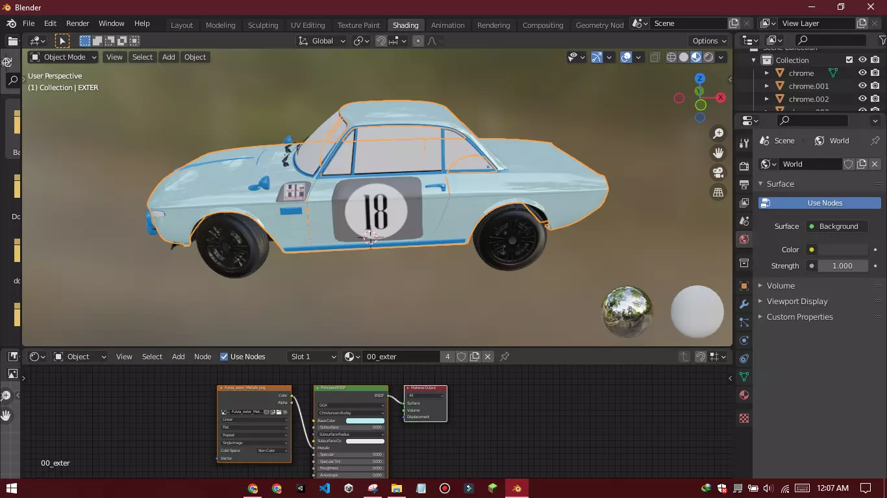Uncheck Use Nodes in node editor
887x498 pixels.
coord(224,357)
